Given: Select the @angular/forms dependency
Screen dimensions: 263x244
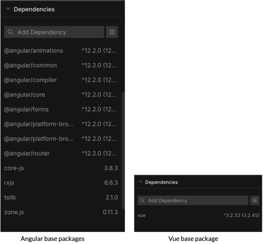Looking at the screenshot, I should (26, 109).
